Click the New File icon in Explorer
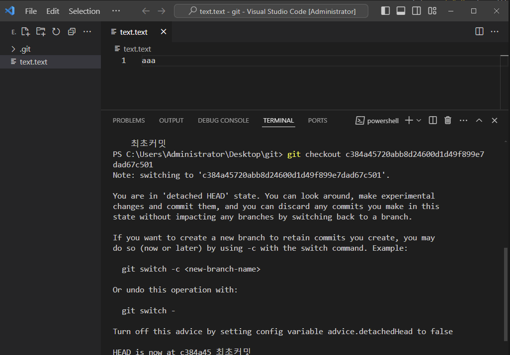This screenshot has height=355, width=510. (x=26, y=32)
